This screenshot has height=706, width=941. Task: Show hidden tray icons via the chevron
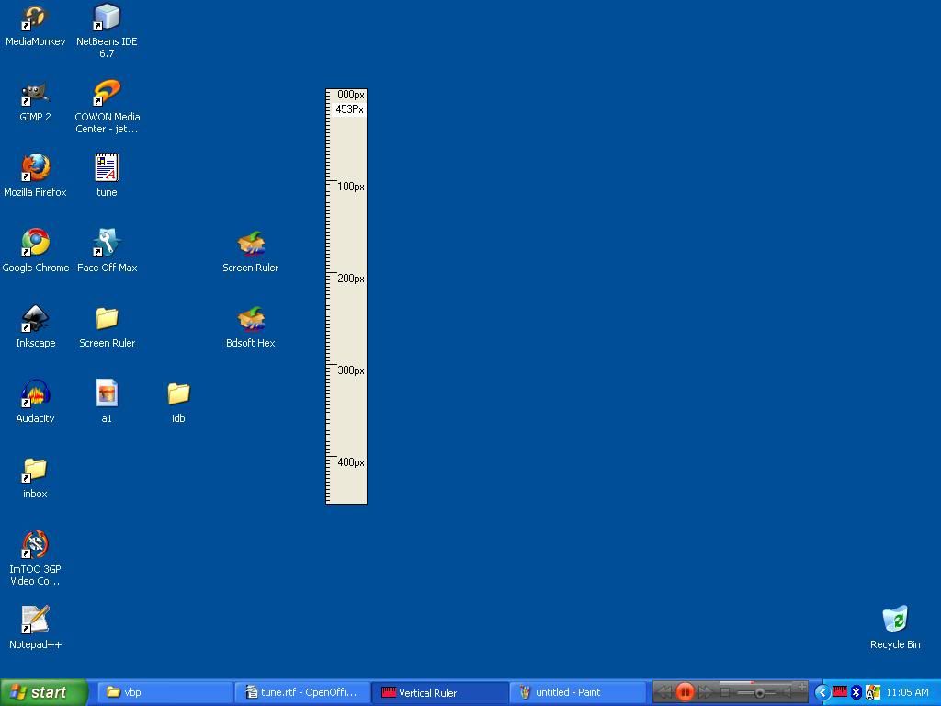coord(821,692)
